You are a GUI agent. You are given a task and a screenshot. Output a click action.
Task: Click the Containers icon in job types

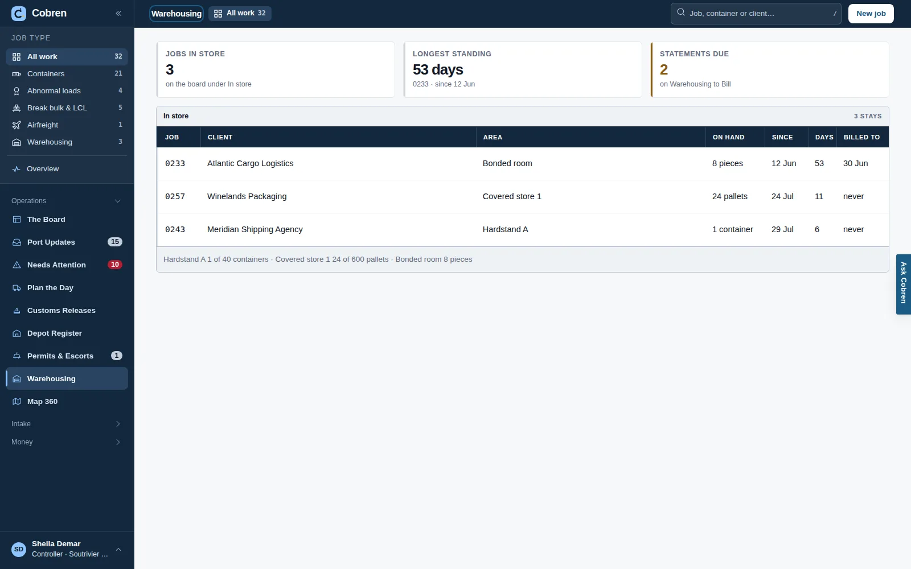[17, 74]
